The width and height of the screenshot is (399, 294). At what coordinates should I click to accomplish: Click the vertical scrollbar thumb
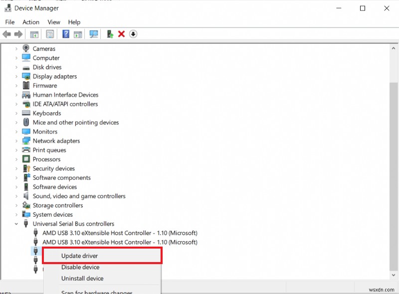394,177
